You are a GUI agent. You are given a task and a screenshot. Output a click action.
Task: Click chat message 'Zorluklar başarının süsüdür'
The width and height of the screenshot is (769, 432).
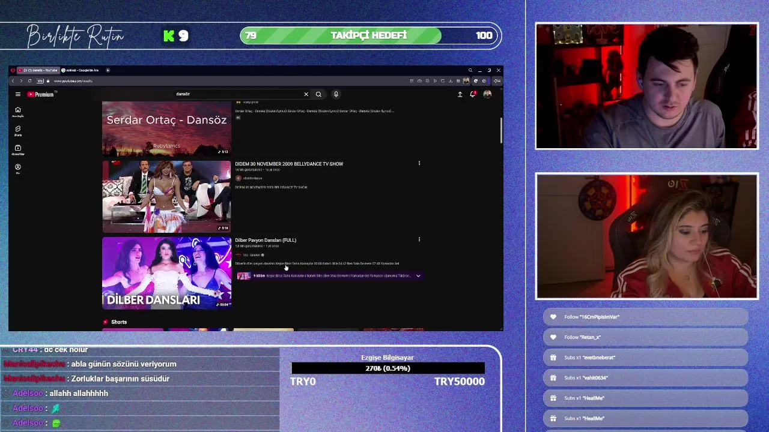tap(120, 379)
